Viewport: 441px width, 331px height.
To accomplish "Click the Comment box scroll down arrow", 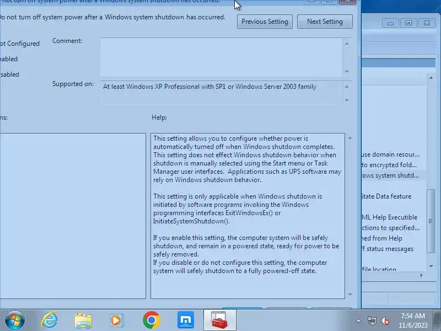I will [x=347, y=72].
